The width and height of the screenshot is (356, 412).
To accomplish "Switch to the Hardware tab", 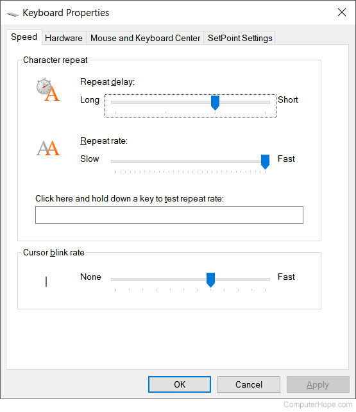I will 64,38.
